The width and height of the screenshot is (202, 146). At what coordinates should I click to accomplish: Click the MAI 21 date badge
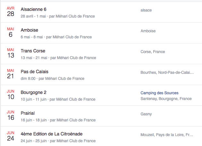(11, 74)
